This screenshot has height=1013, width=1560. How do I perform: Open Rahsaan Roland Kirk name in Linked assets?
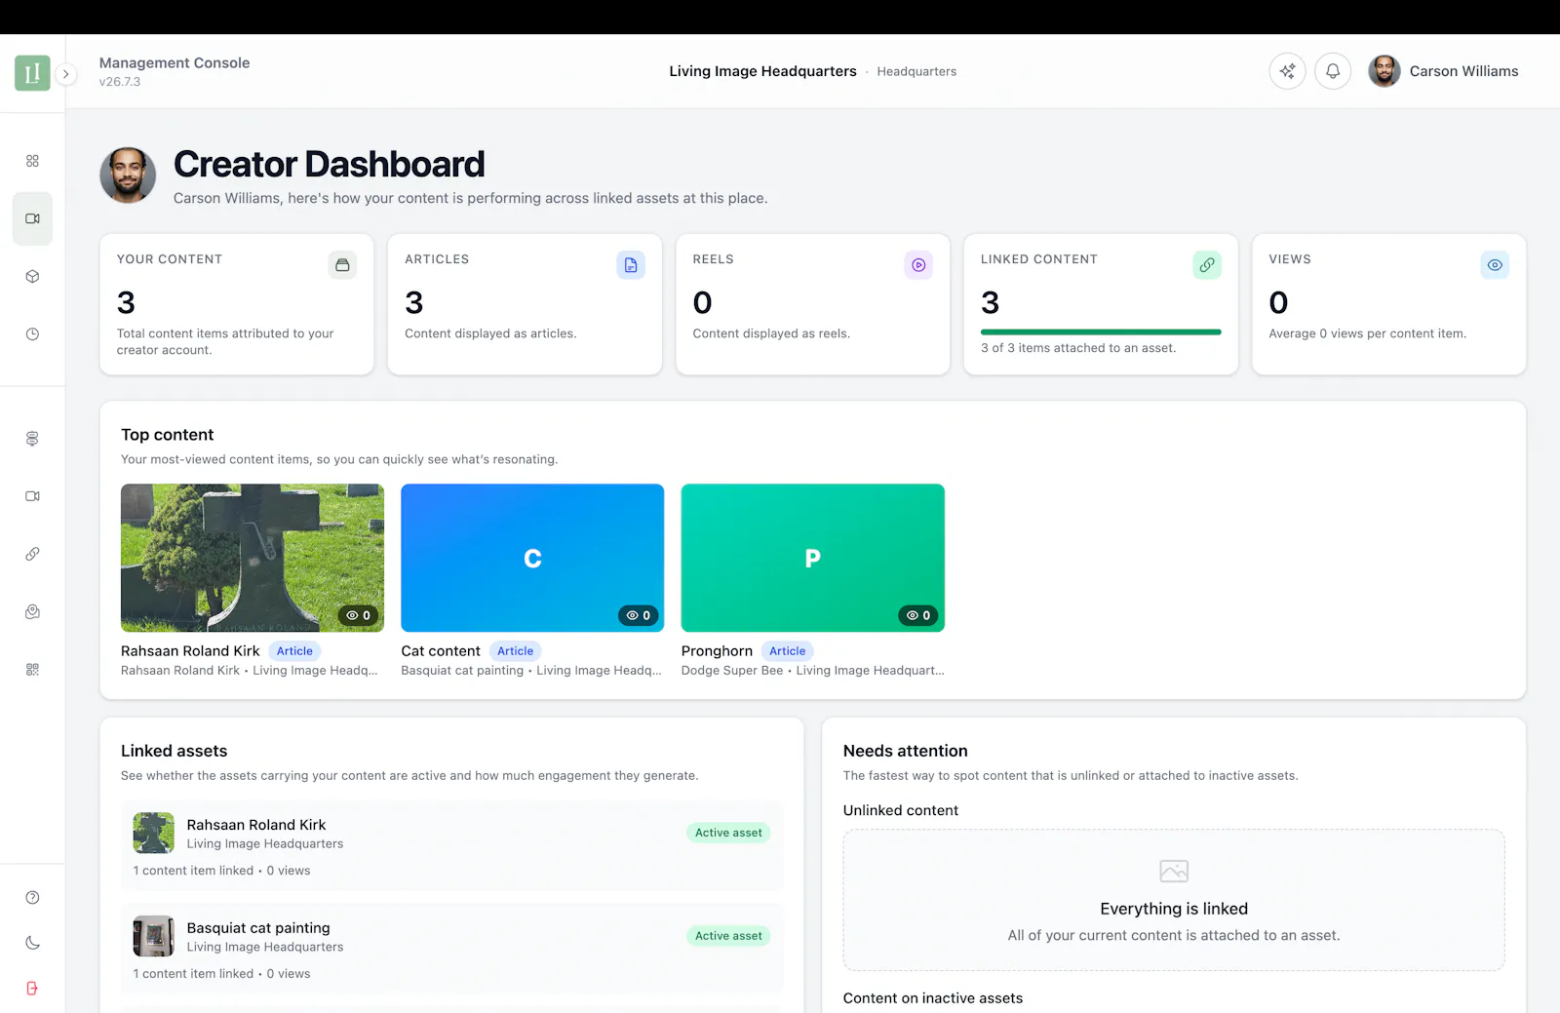(256, 825)
